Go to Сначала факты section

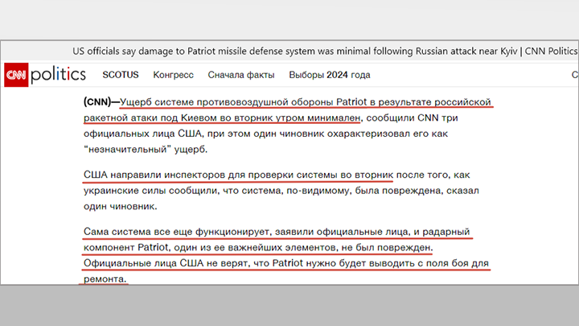click(241, 75)
